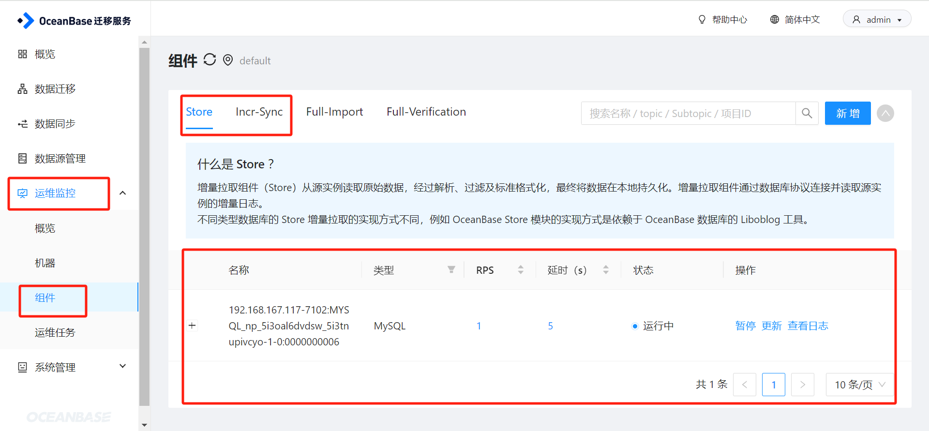
Task: Switch to the Full-Verification tab
Action: coord(426,112)
